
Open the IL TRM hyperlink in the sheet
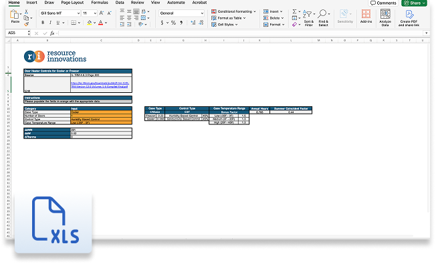(x=100, y=85)
